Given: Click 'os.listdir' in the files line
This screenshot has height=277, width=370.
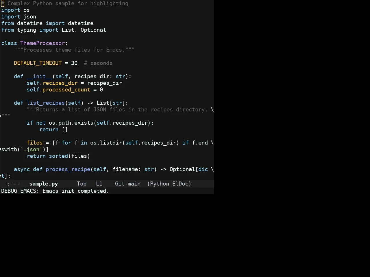Looking at the screenshot, I should (106, 143).
